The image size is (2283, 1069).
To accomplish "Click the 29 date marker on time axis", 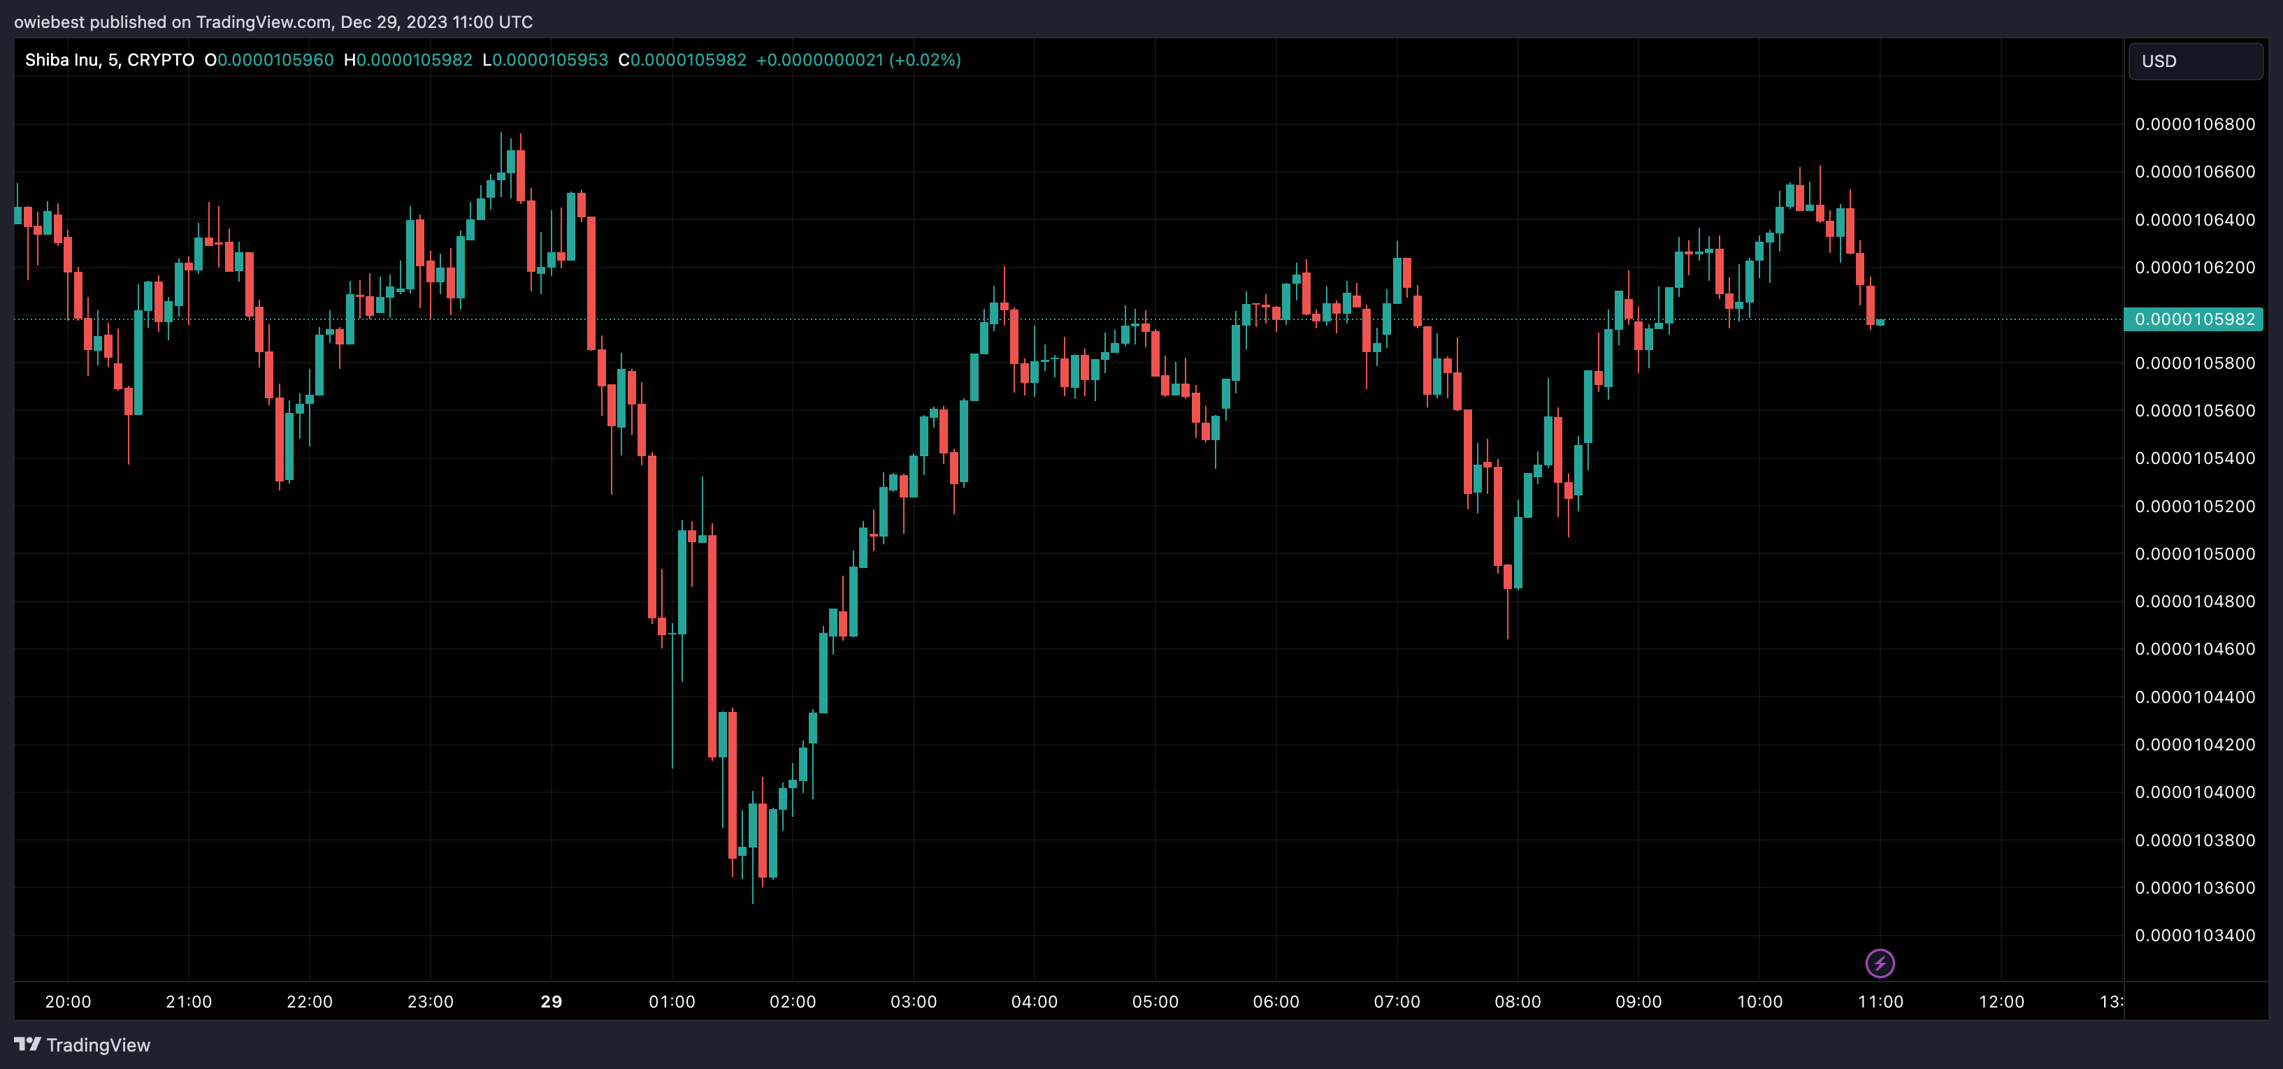I will (552, 1002).
